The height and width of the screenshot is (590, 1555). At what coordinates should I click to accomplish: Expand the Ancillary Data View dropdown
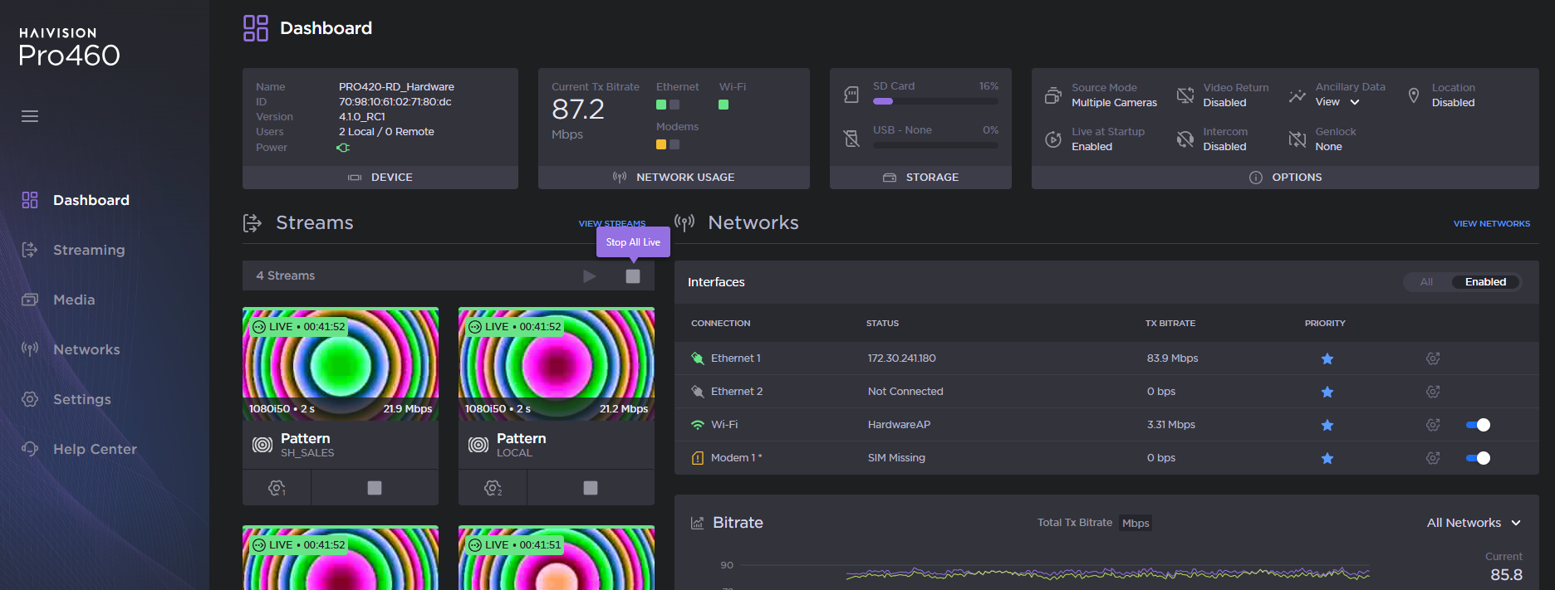(x=1337, y=102)
